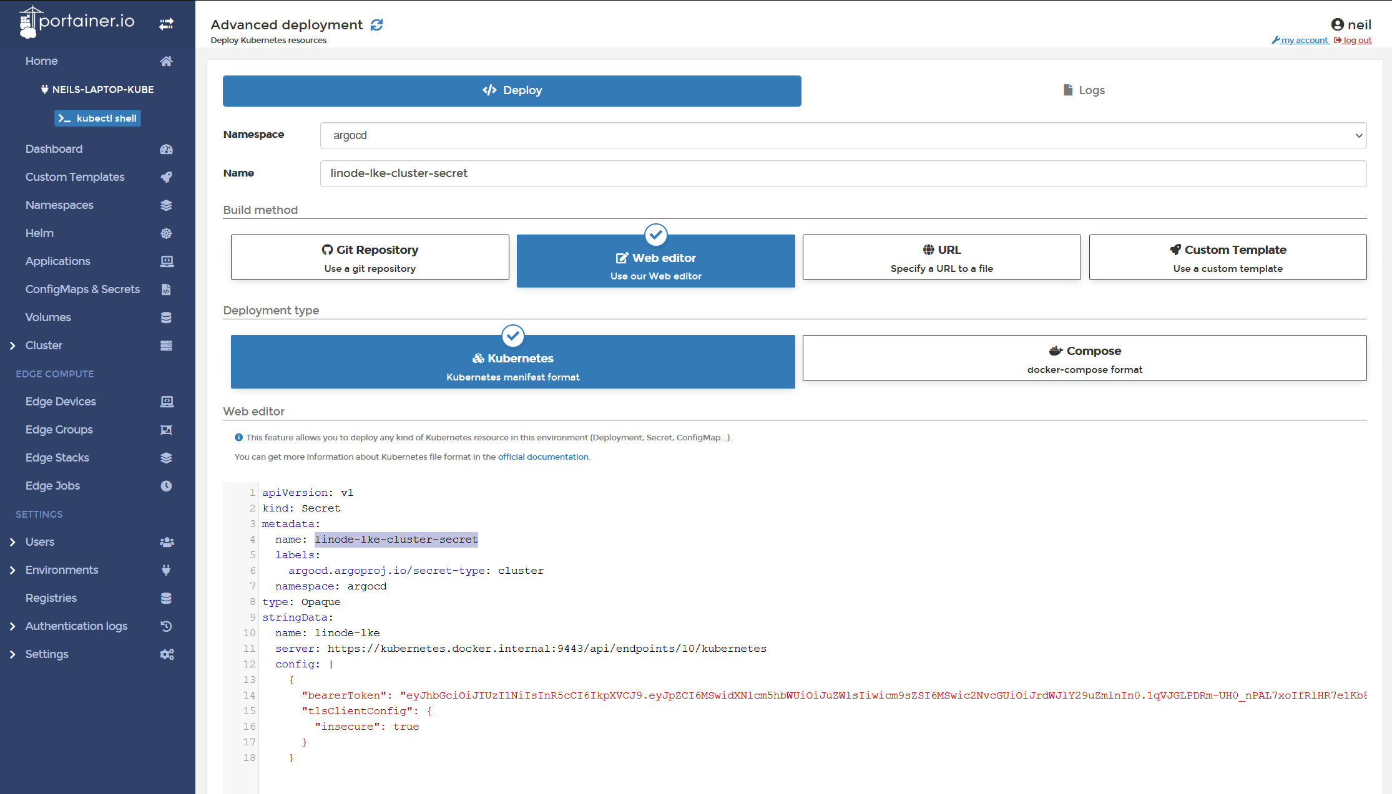This screenshot has width=1392, height=794.
Task: Select Custom Template build method
Action: [x=1228, y=258]
